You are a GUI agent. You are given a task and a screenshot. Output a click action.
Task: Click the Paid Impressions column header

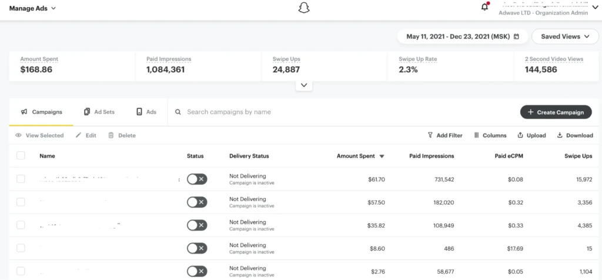[x=432, y=156]
